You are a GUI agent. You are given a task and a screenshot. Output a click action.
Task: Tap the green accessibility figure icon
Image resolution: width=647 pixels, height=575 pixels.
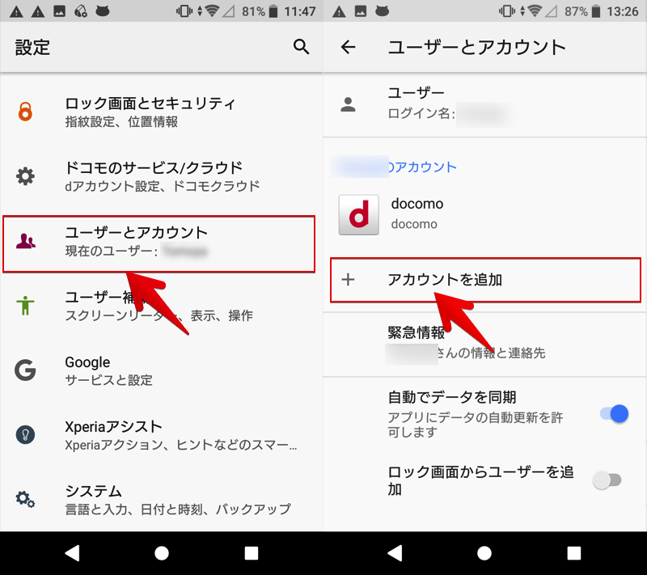click(x=26, y=306)
